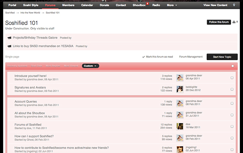
Task: Expand the More menu in navigation bar
Action: click(x=172, y=5)
